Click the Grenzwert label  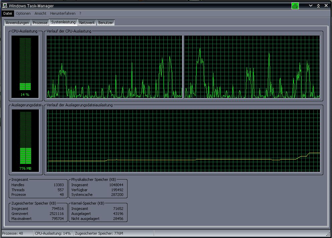[x=20, y=214]
